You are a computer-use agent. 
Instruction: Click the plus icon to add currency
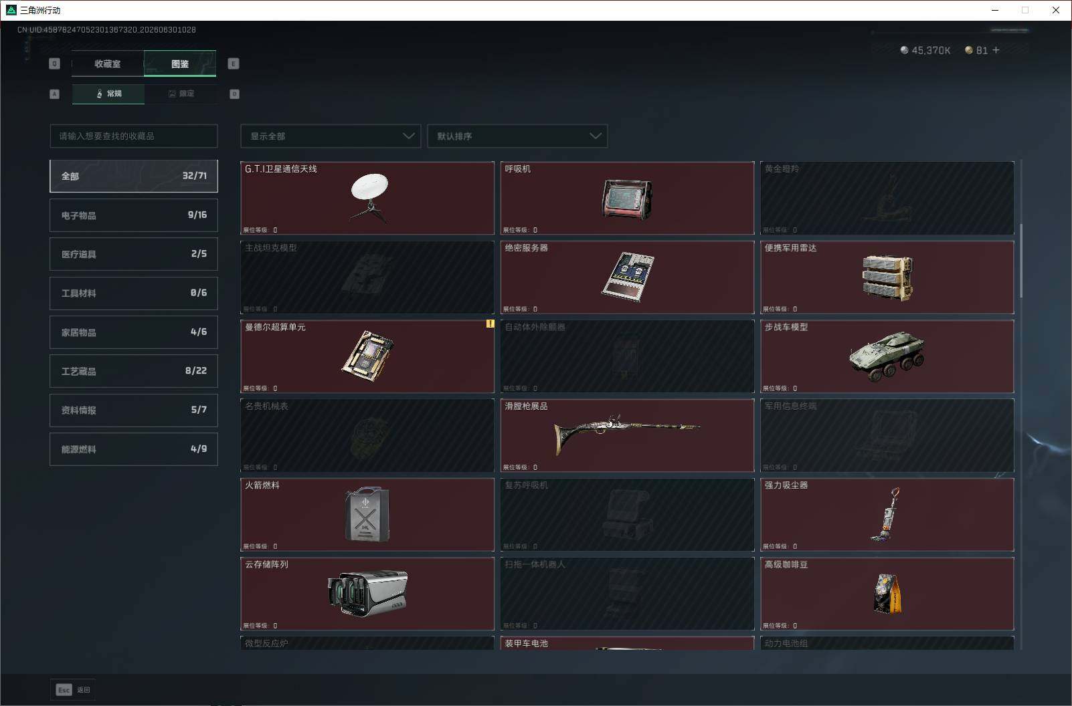pyautogui.click(x=996, y=50)
